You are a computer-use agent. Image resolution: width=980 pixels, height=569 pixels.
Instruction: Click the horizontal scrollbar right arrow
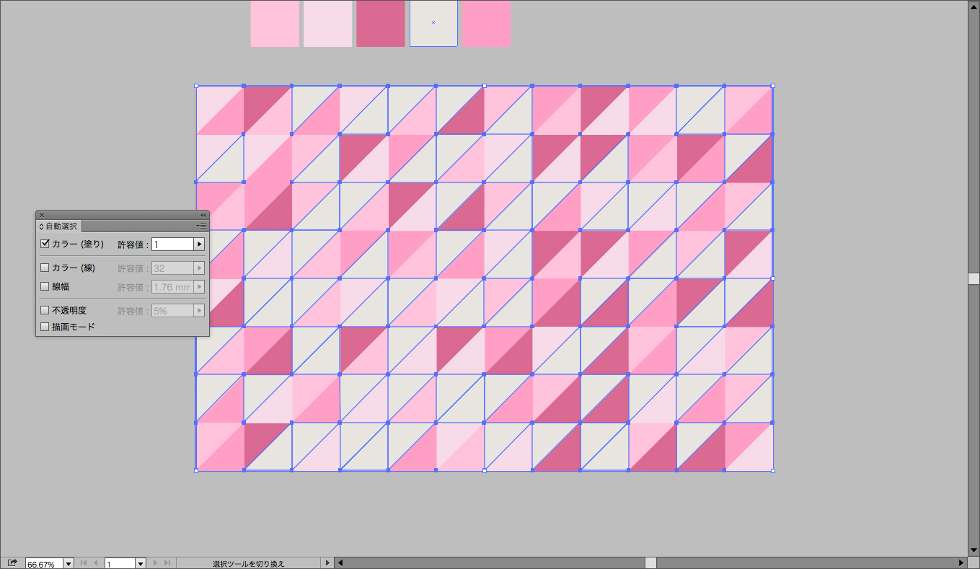click(961, 563)
